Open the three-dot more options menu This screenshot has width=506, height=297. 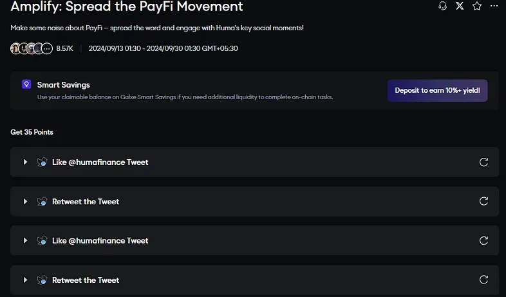pos(494,6)
